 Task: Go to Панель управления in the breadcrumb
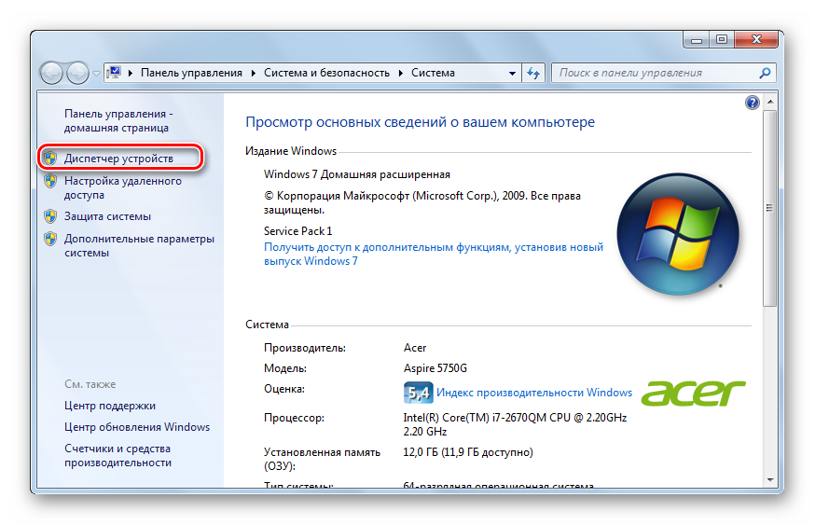pos(191,73)
